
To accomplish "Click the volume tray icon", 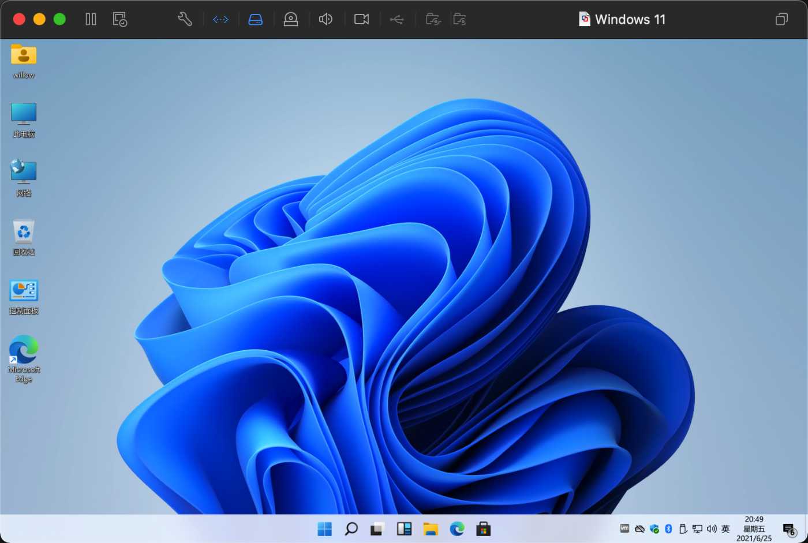I will pos(712,529).
